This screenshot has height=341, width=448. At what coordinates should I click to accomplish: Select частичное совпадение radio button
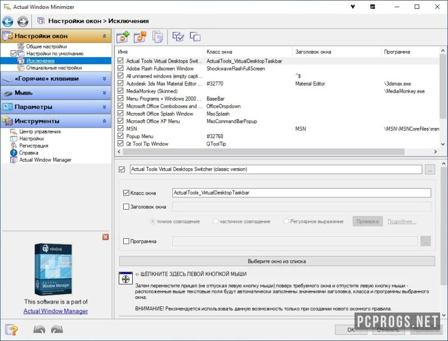click(216, 221)
